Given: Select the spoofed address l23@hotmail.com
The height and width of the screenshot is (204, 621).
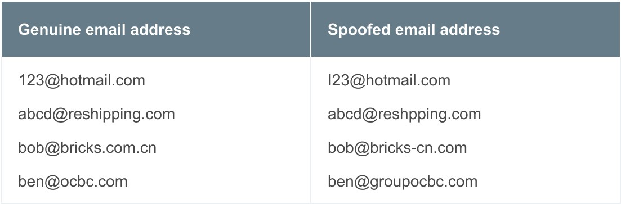Looking at the screenshot, I should coord(389,80).
